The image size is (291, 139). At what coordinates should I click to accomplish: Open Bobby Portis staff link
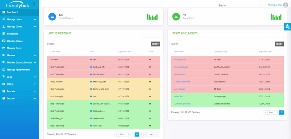point(180,60)
